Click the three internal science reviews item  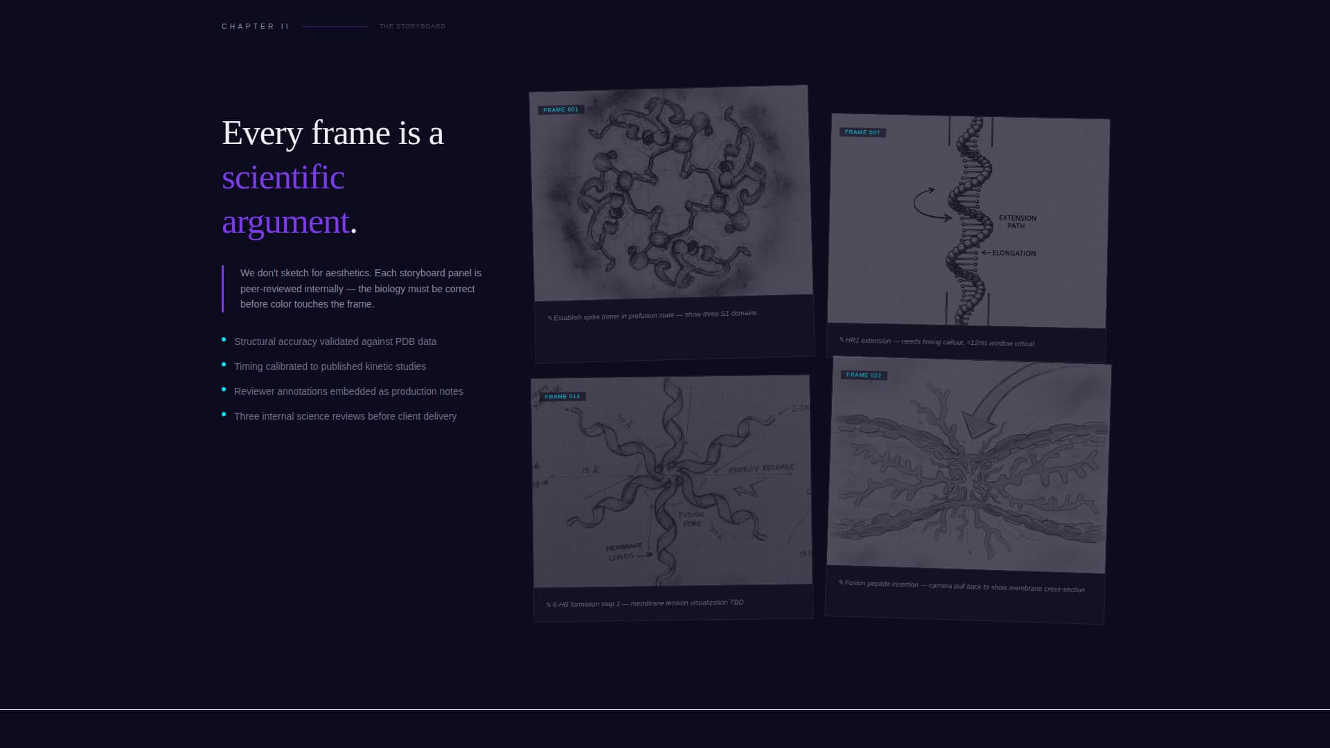[x=345, y=416]
